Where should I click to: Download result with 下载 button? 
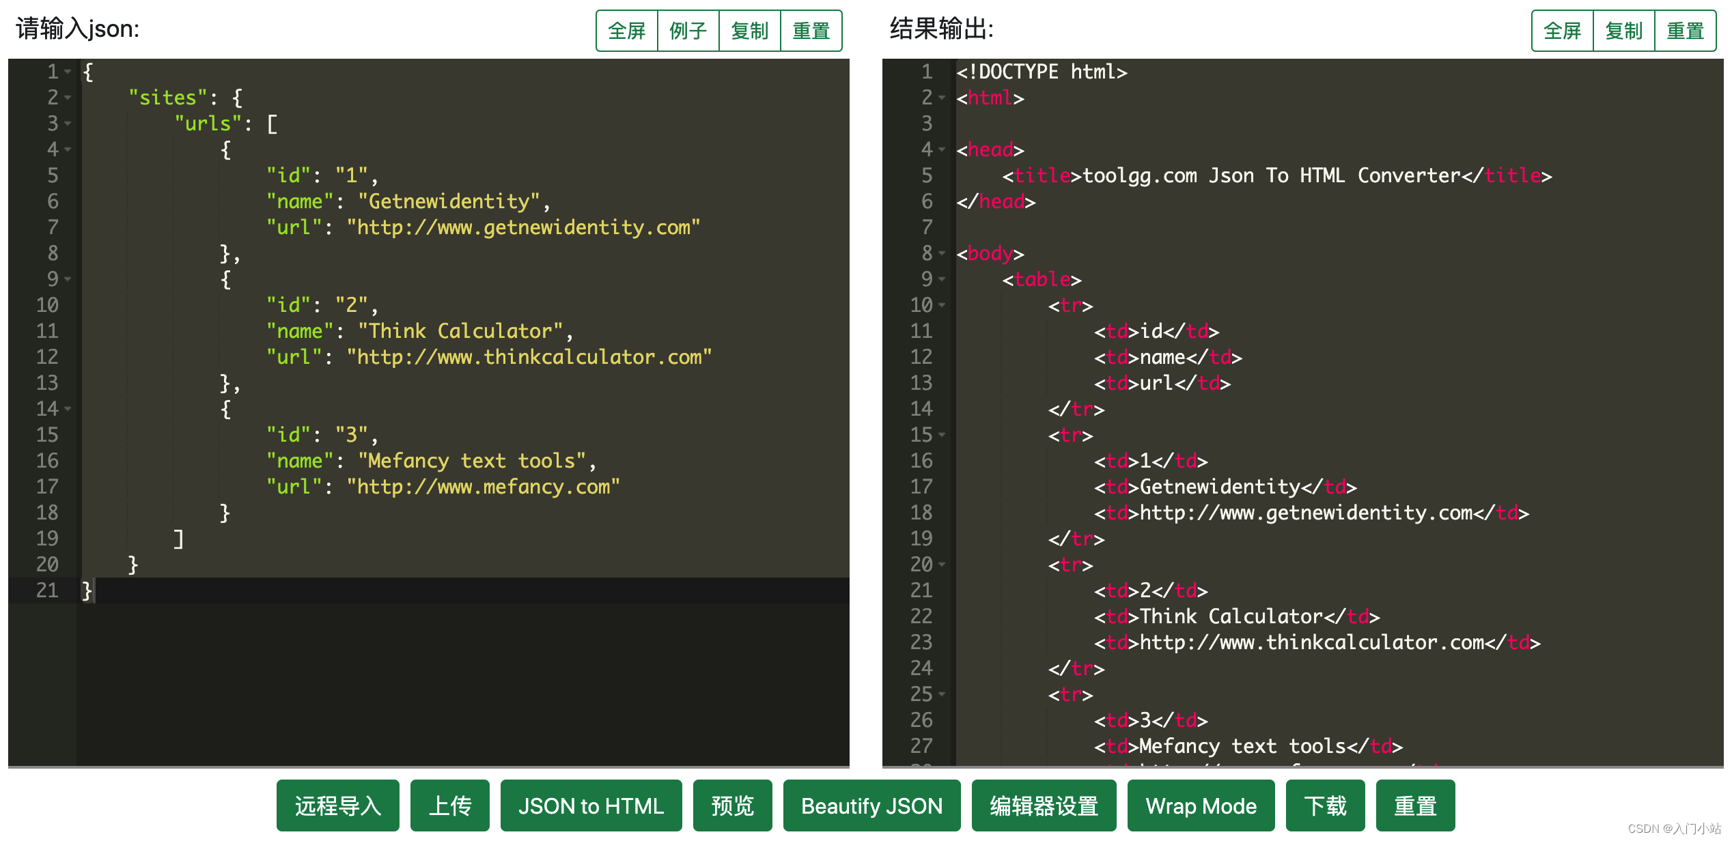pos(1325,806)
